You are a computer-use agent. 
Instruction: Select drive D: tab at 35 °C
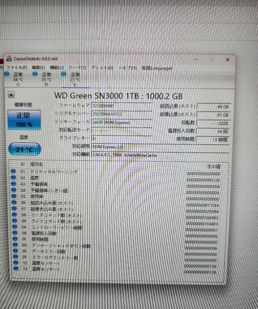pyautogui.click(x=43, y=80)
